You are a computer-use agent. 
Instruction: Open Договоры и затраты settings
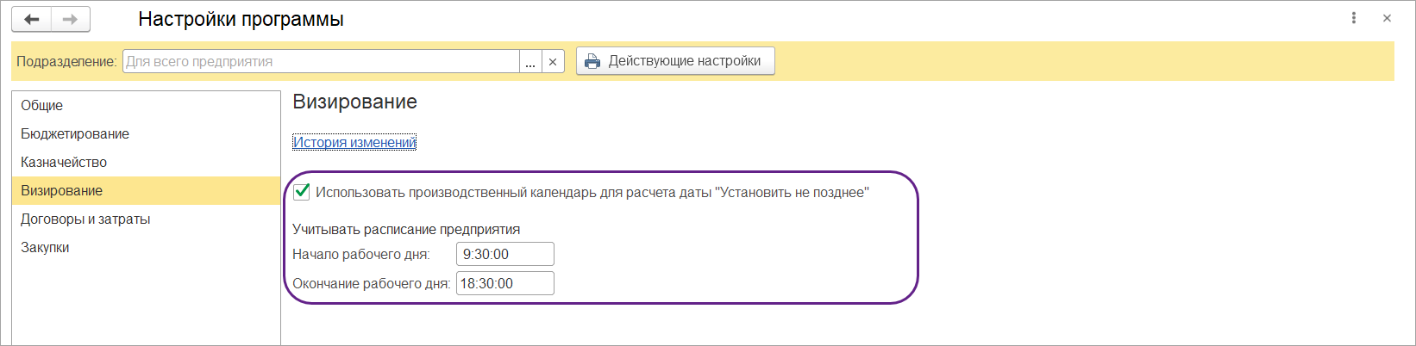pyautogui.click(x=85, y=219)
